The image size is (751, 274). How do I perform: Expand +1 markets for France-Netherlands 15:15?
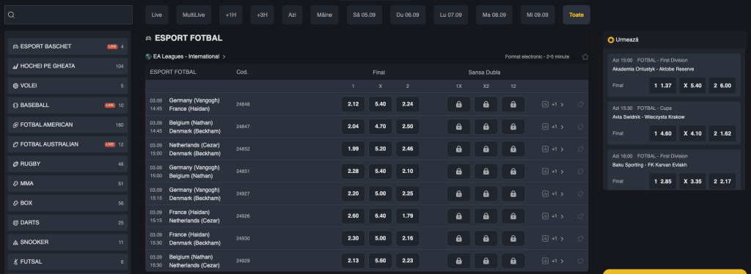click(557, 216)
